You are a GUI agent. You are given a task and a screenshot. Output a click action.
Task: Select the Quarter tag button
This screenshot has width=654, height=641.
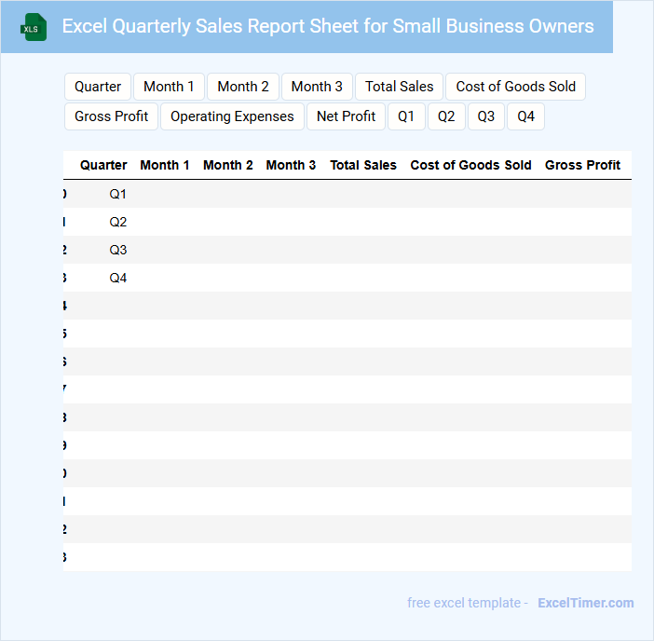click(x=98, y=87)
